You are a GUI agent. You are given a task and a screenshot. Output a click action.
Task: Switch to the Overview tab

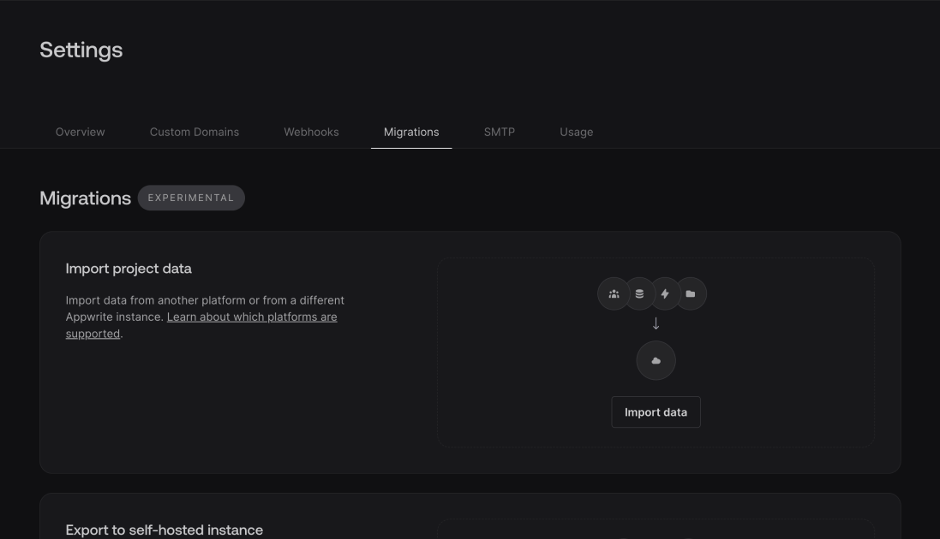[x=80, y=132]
